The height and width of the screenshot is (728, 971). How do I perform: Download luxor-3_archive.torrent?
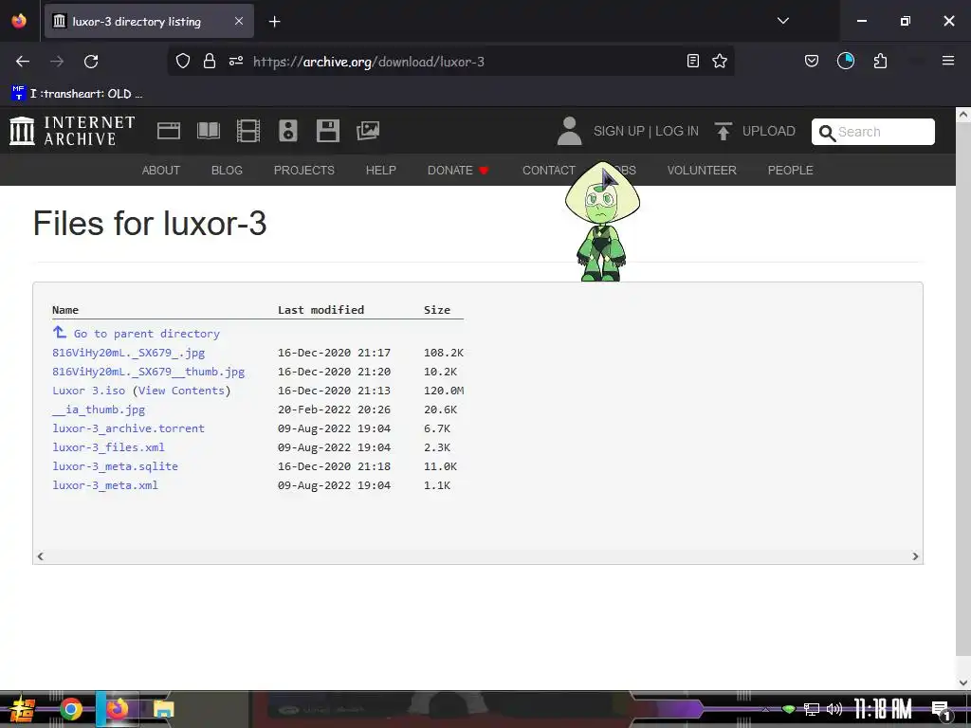[x=128, y=428]
